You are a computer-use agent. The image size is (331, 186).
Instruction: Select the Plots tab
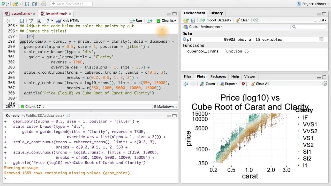[201, 76]
